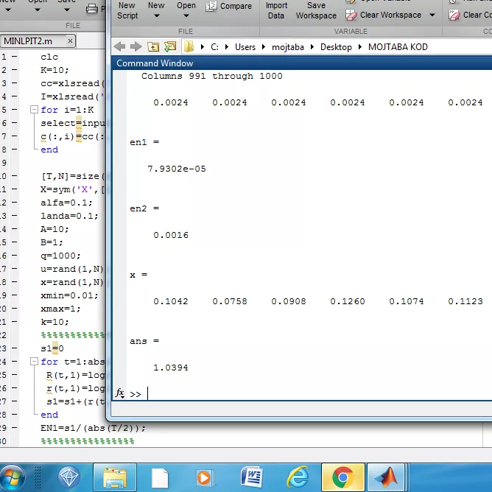Click the Import Data button
This screenshot has width=492, height=492.
pyautogui.click(x=276, y=10)
